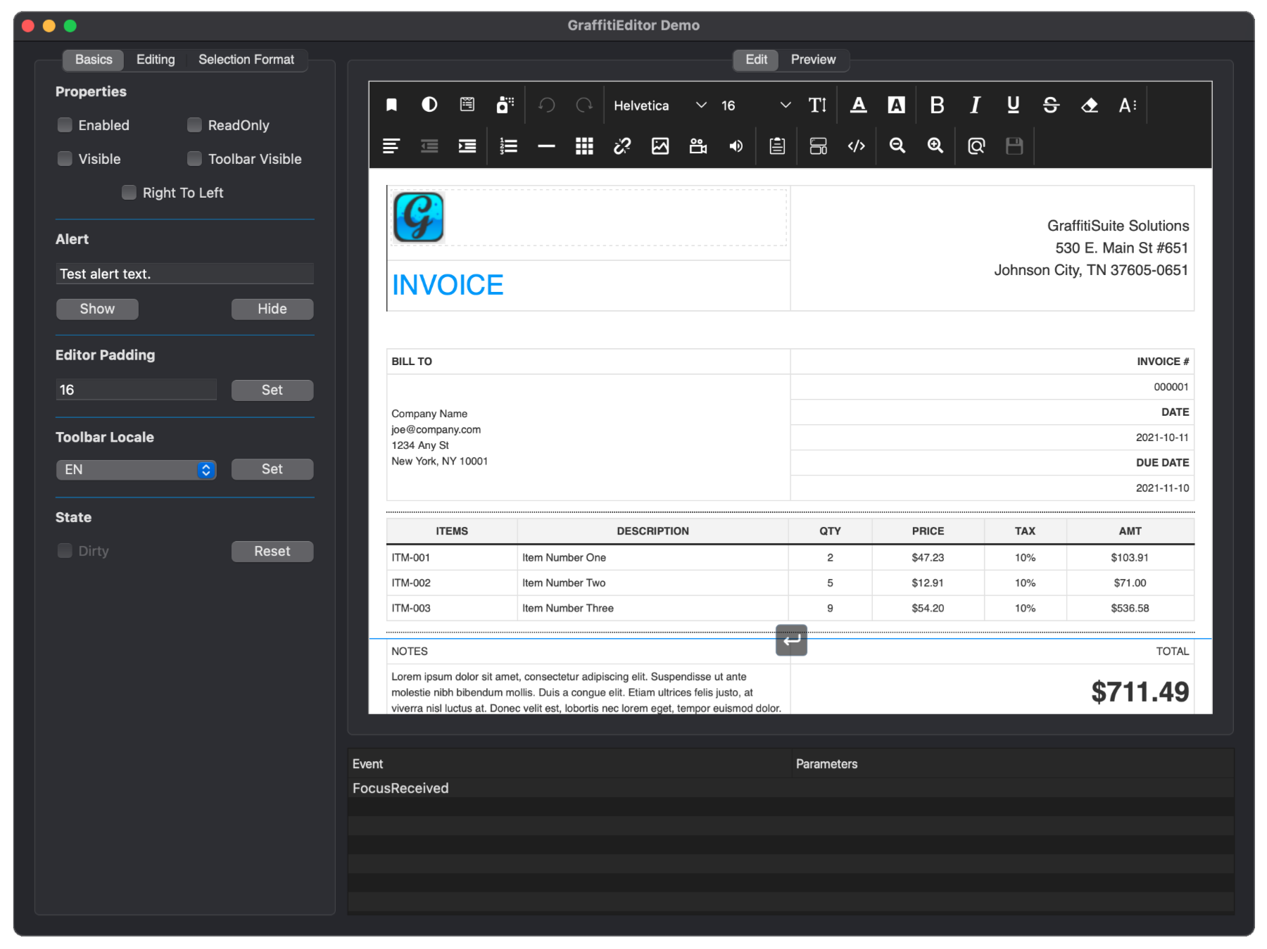
Task: Toggle the Toolbar Visible checkbox
Action: click(194, 159)
